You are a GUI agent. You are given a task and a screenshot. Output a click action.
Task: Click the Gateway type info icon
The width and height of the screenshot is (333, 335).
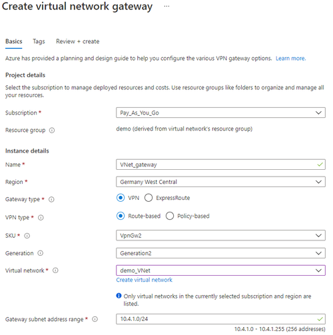[x=51, y=199]
